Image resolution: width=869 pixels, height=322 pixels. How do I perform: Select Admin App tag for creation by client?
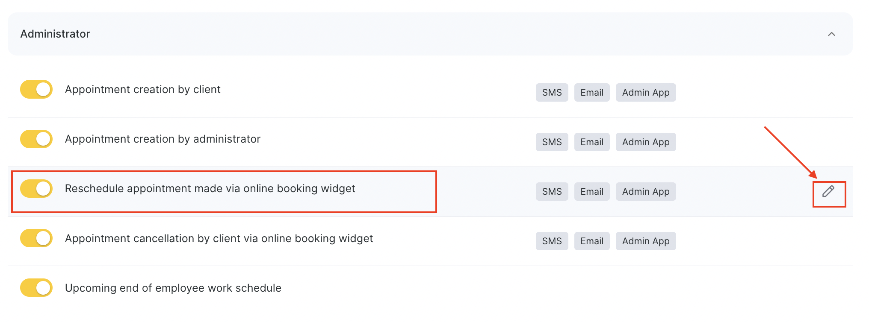646,92
